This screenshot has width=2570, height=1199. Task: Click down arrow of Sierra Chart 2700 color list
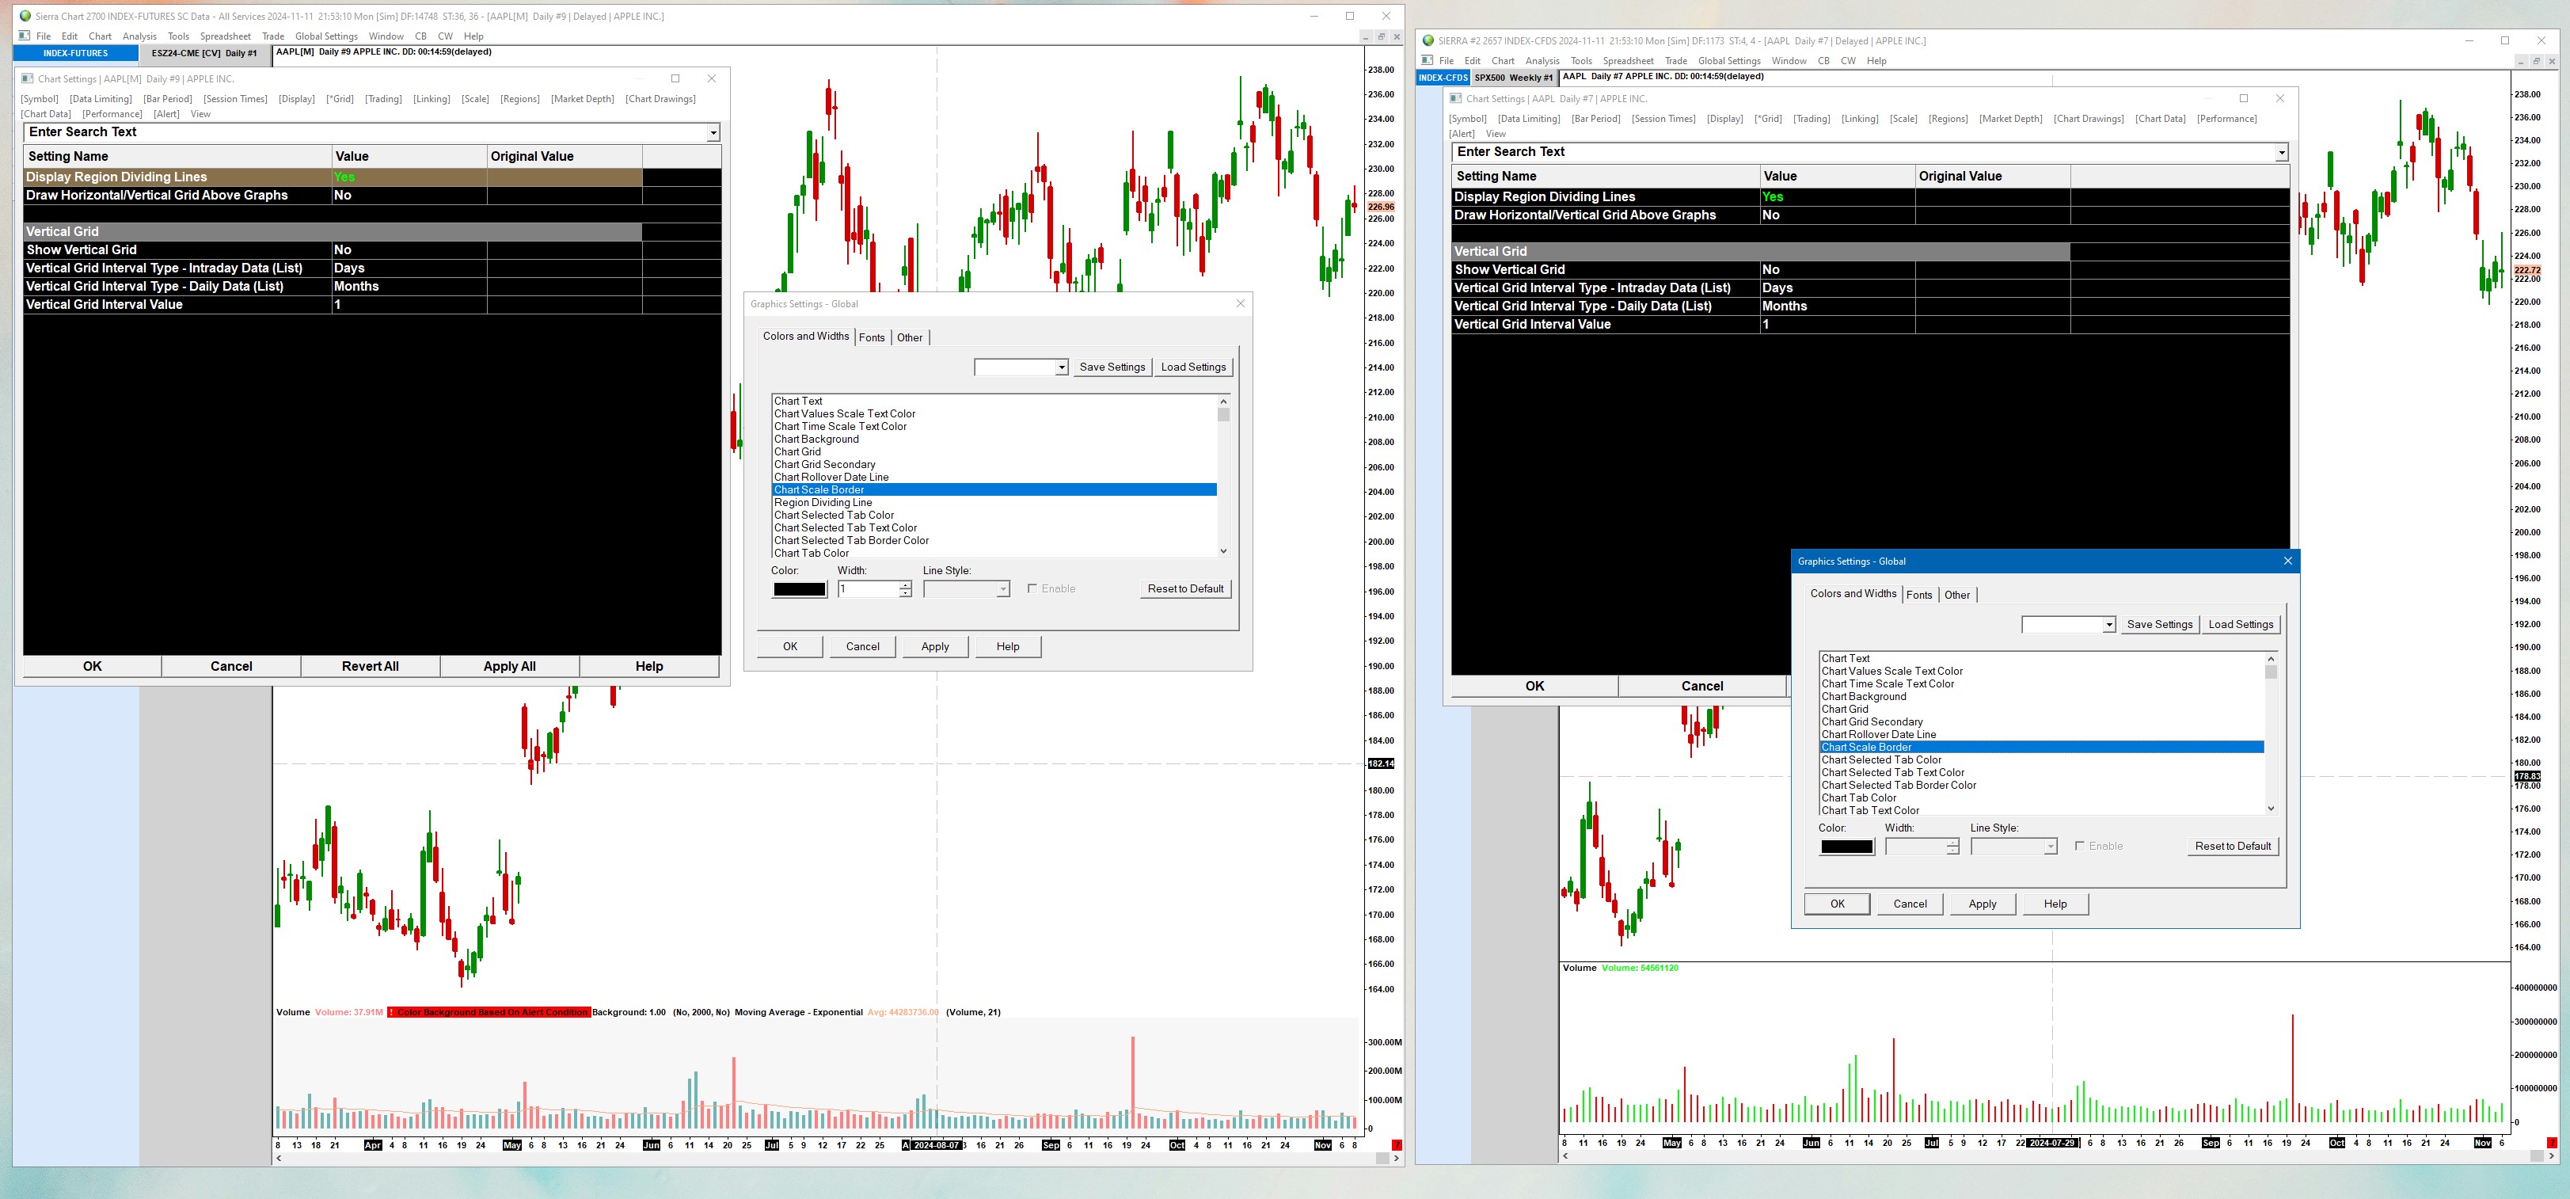point(1223,551)
